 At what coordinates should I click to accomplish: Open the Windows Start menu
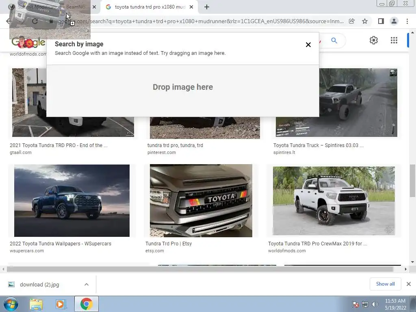tap(11, 304)
